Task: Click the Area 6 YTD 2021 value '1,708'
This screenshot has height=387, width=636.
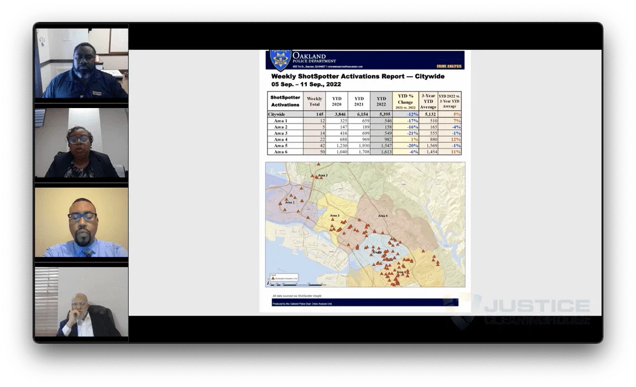Action: pos(364,152)
